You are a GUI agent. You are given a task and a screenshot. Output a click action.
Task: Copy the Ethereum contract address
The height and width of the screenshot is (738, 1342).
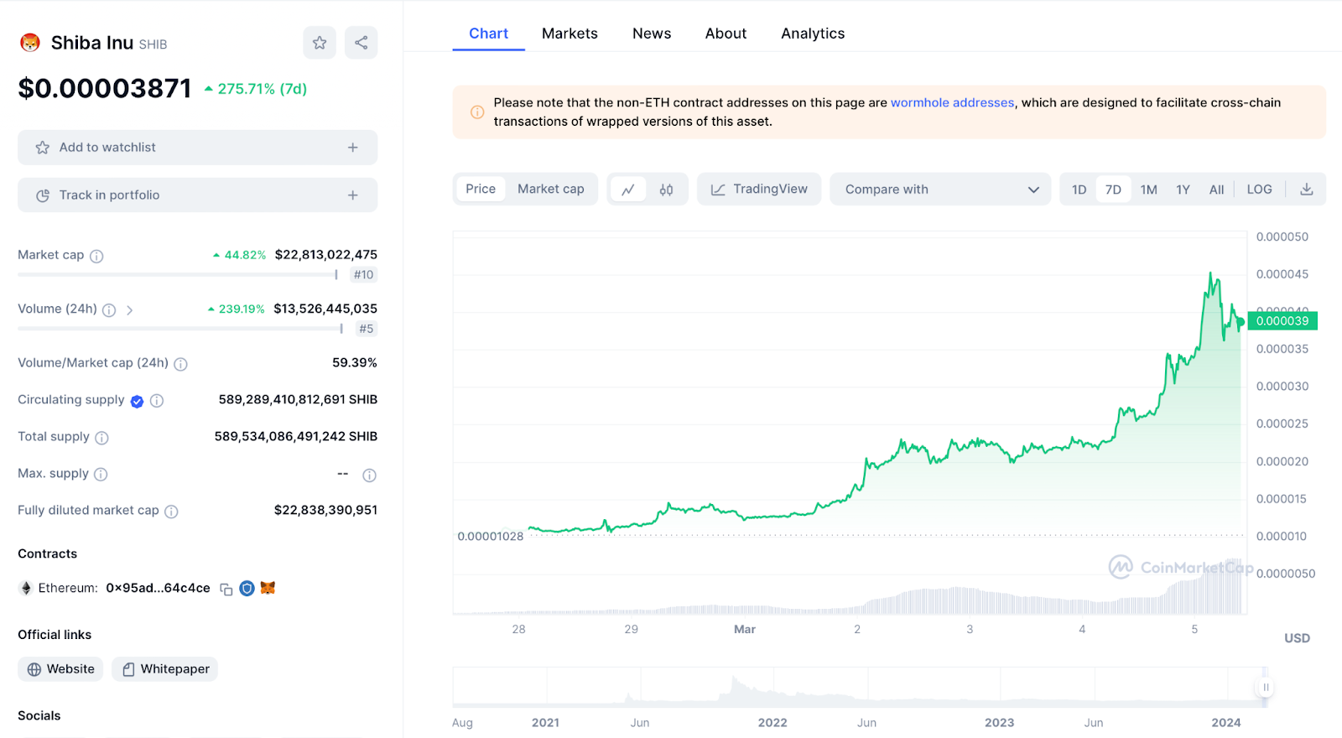point(226,589)
